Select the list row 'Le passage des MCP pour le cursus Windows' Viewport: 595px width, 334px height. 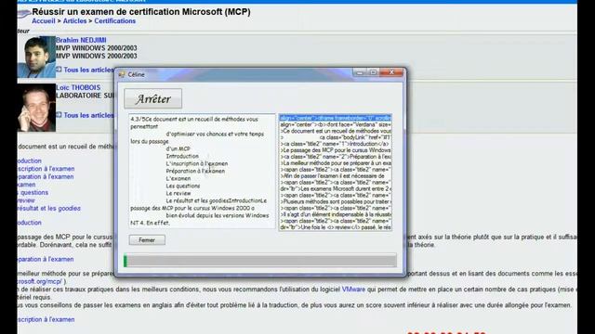(x=336, y=150)
